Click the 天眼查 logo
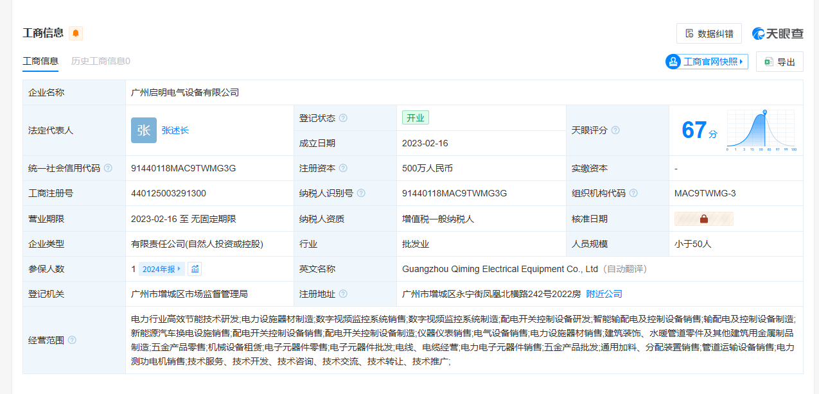Image resolution: width=819 pixels, height=394 pixels. pos(777,33)
